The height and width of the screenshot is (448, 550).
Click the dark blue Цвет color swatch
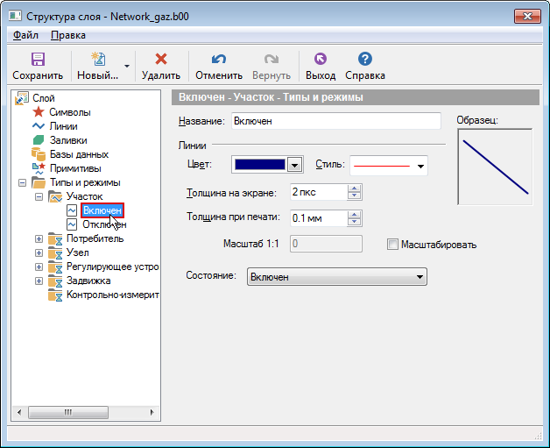(x=260, y=165)
